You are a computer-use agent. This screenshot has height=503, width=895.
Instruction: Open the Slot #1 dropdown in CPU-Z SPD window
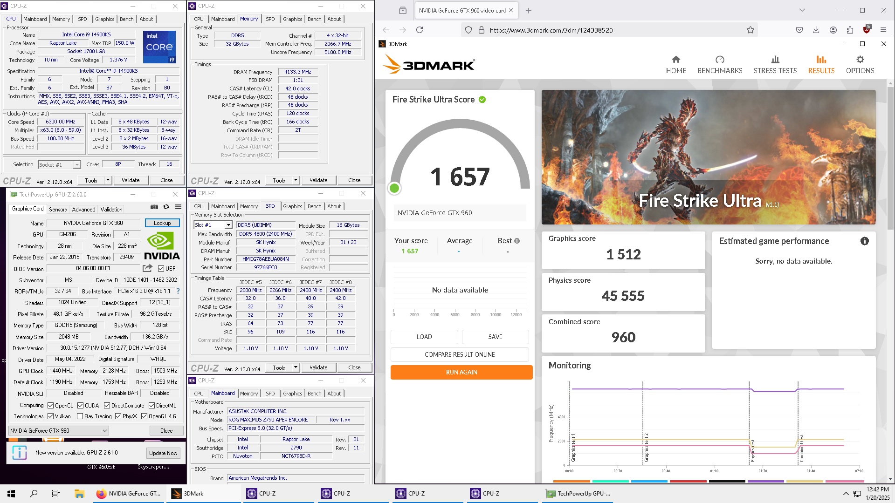213,225
